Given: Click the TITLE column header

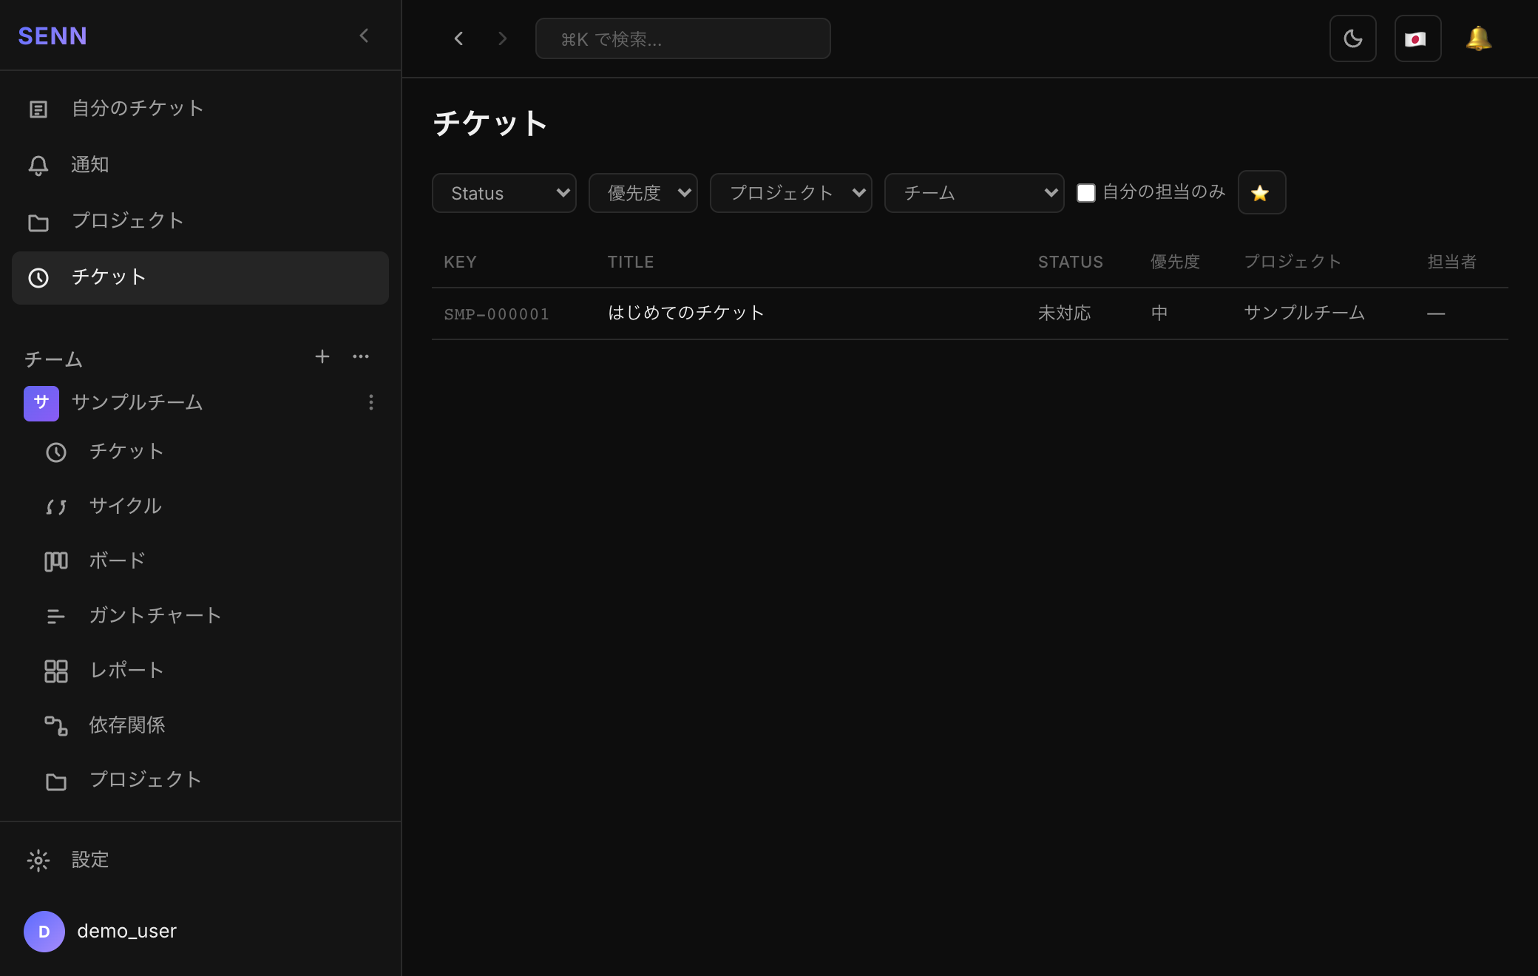Looking at the screenshot, I should [x=631, y=262].
